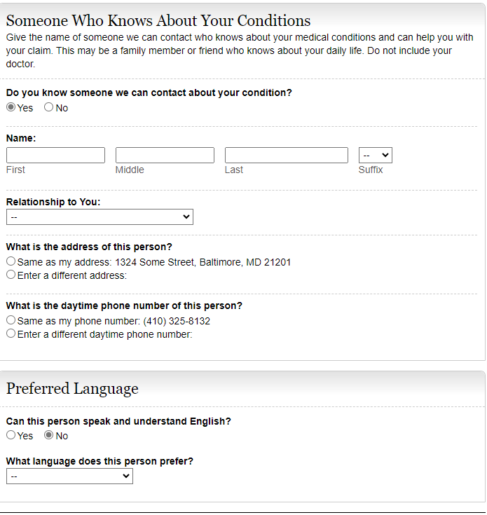This screenshot has width=487, height=515.
Task: Click the 'Preferred Language' section heading
Action: tap(72, 389)
